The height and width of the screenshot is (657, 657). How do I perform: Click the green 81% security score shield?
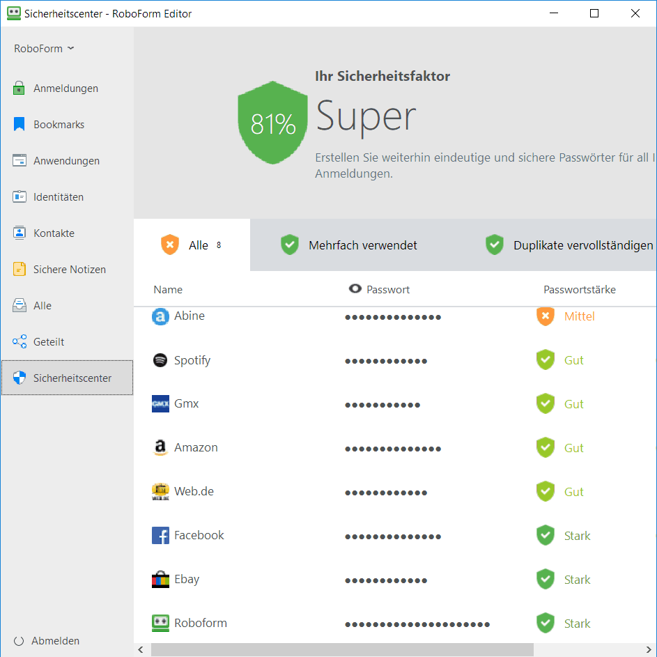point(273,123)
